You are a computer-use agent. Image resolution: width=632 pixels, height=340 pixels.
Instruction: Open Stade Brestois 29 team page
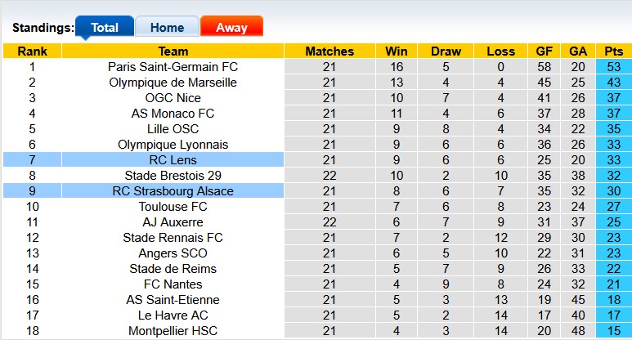click(173, 176)
